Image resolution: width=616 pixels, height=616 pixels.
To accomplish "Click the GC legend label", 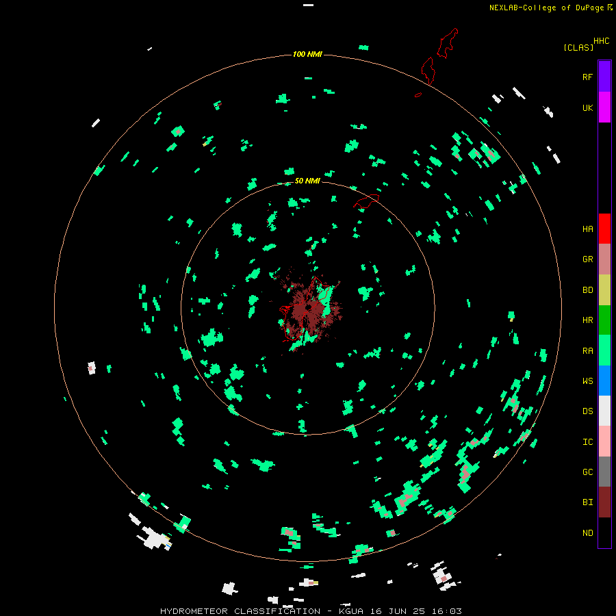I will click(x=587, y=472).
